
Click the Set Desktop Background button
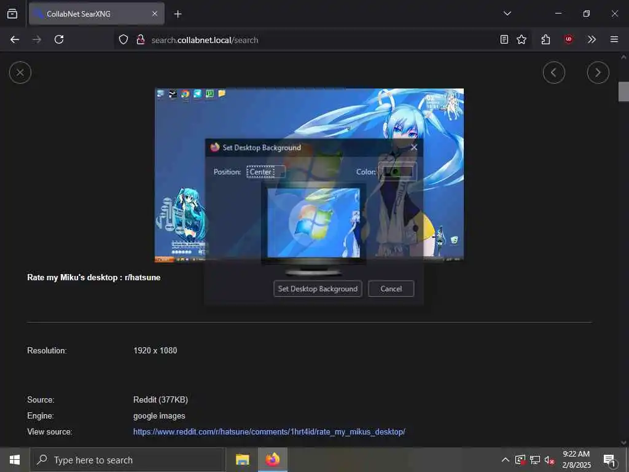tap(318, 289)
